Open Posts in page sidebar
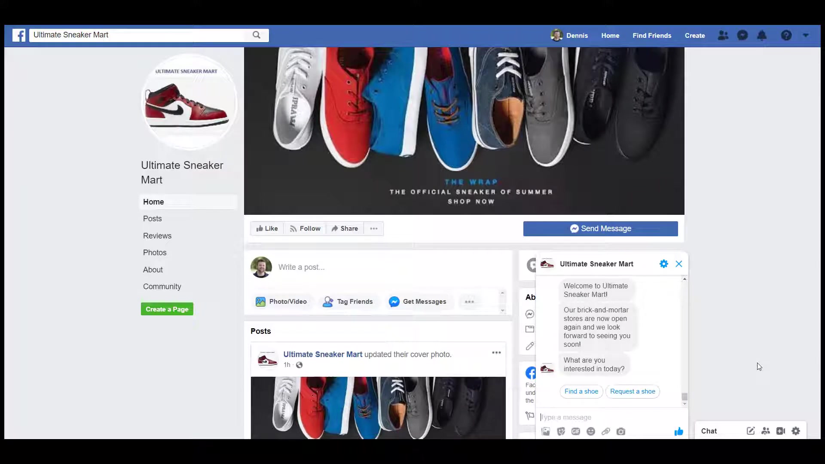Viewport: 825px width, 464px height. (x=153, y=219)
